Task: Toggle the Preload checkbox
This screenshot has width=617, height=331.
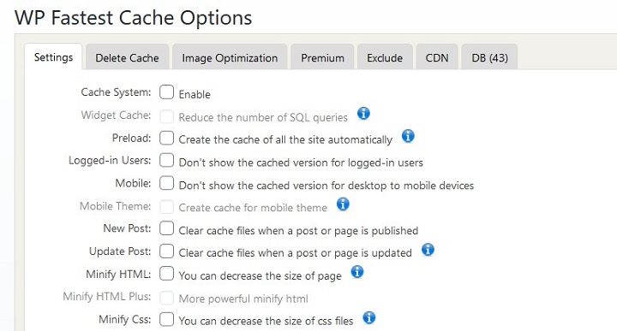Action: point(166,138)
